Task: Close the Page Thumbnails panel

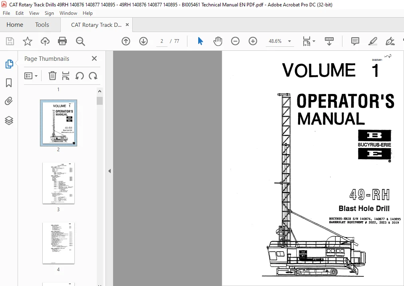Action: click(94, 58)
